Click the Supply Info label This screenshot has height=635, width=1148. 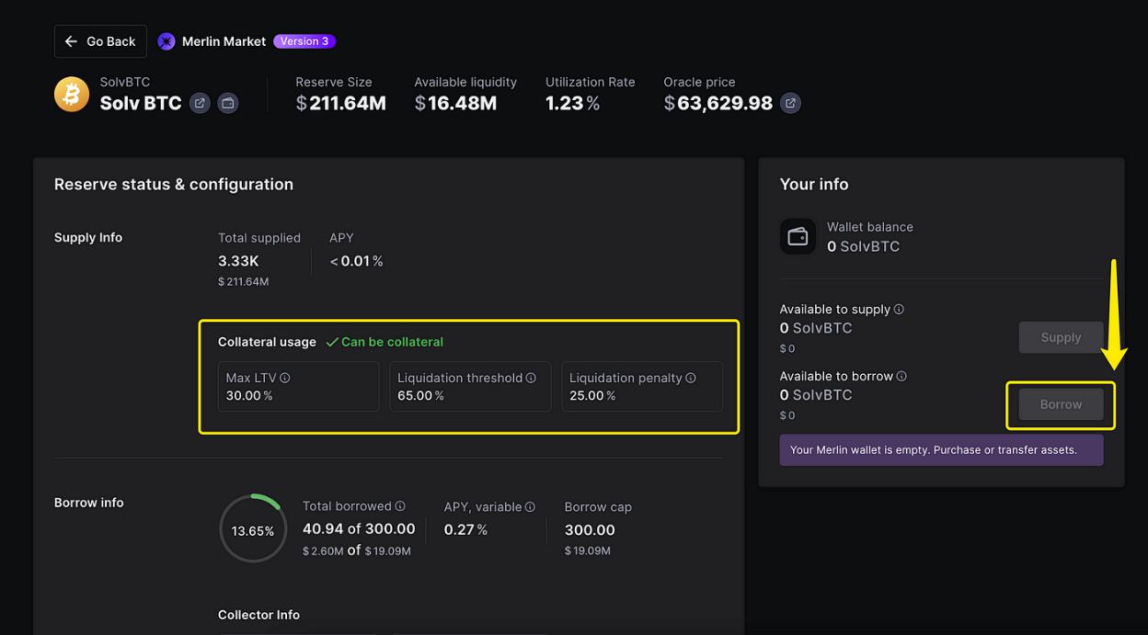pyautogui.click(x=88, y=237)
